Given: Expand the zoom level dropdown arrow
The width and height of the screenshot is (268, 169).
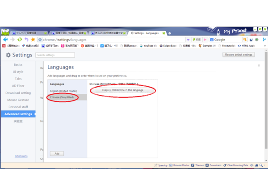Looking at the screenshot, I should pyautogui.click(x=264, y=165).
